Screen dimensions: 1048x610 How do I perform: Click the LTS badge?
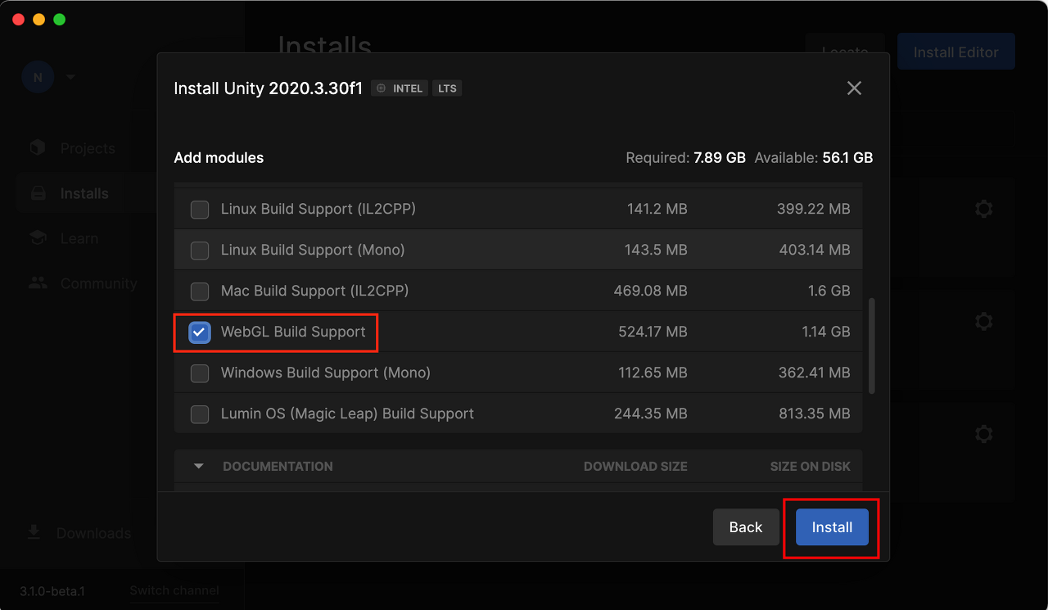447,88
